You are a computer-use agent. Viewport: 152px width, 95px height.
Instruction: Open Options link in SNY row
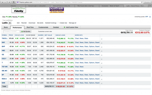[x=92, y=42]
